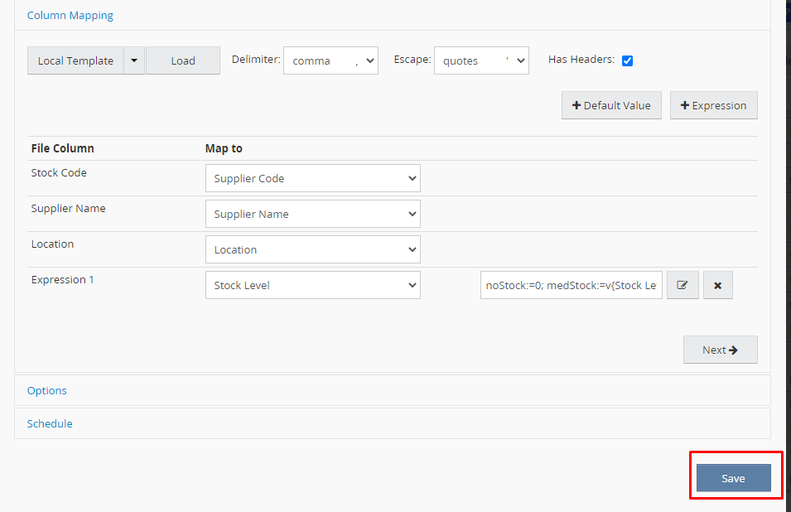Remove Expression 1 with the X icon
Screen dimensions: 791x512
pos(717,285)
